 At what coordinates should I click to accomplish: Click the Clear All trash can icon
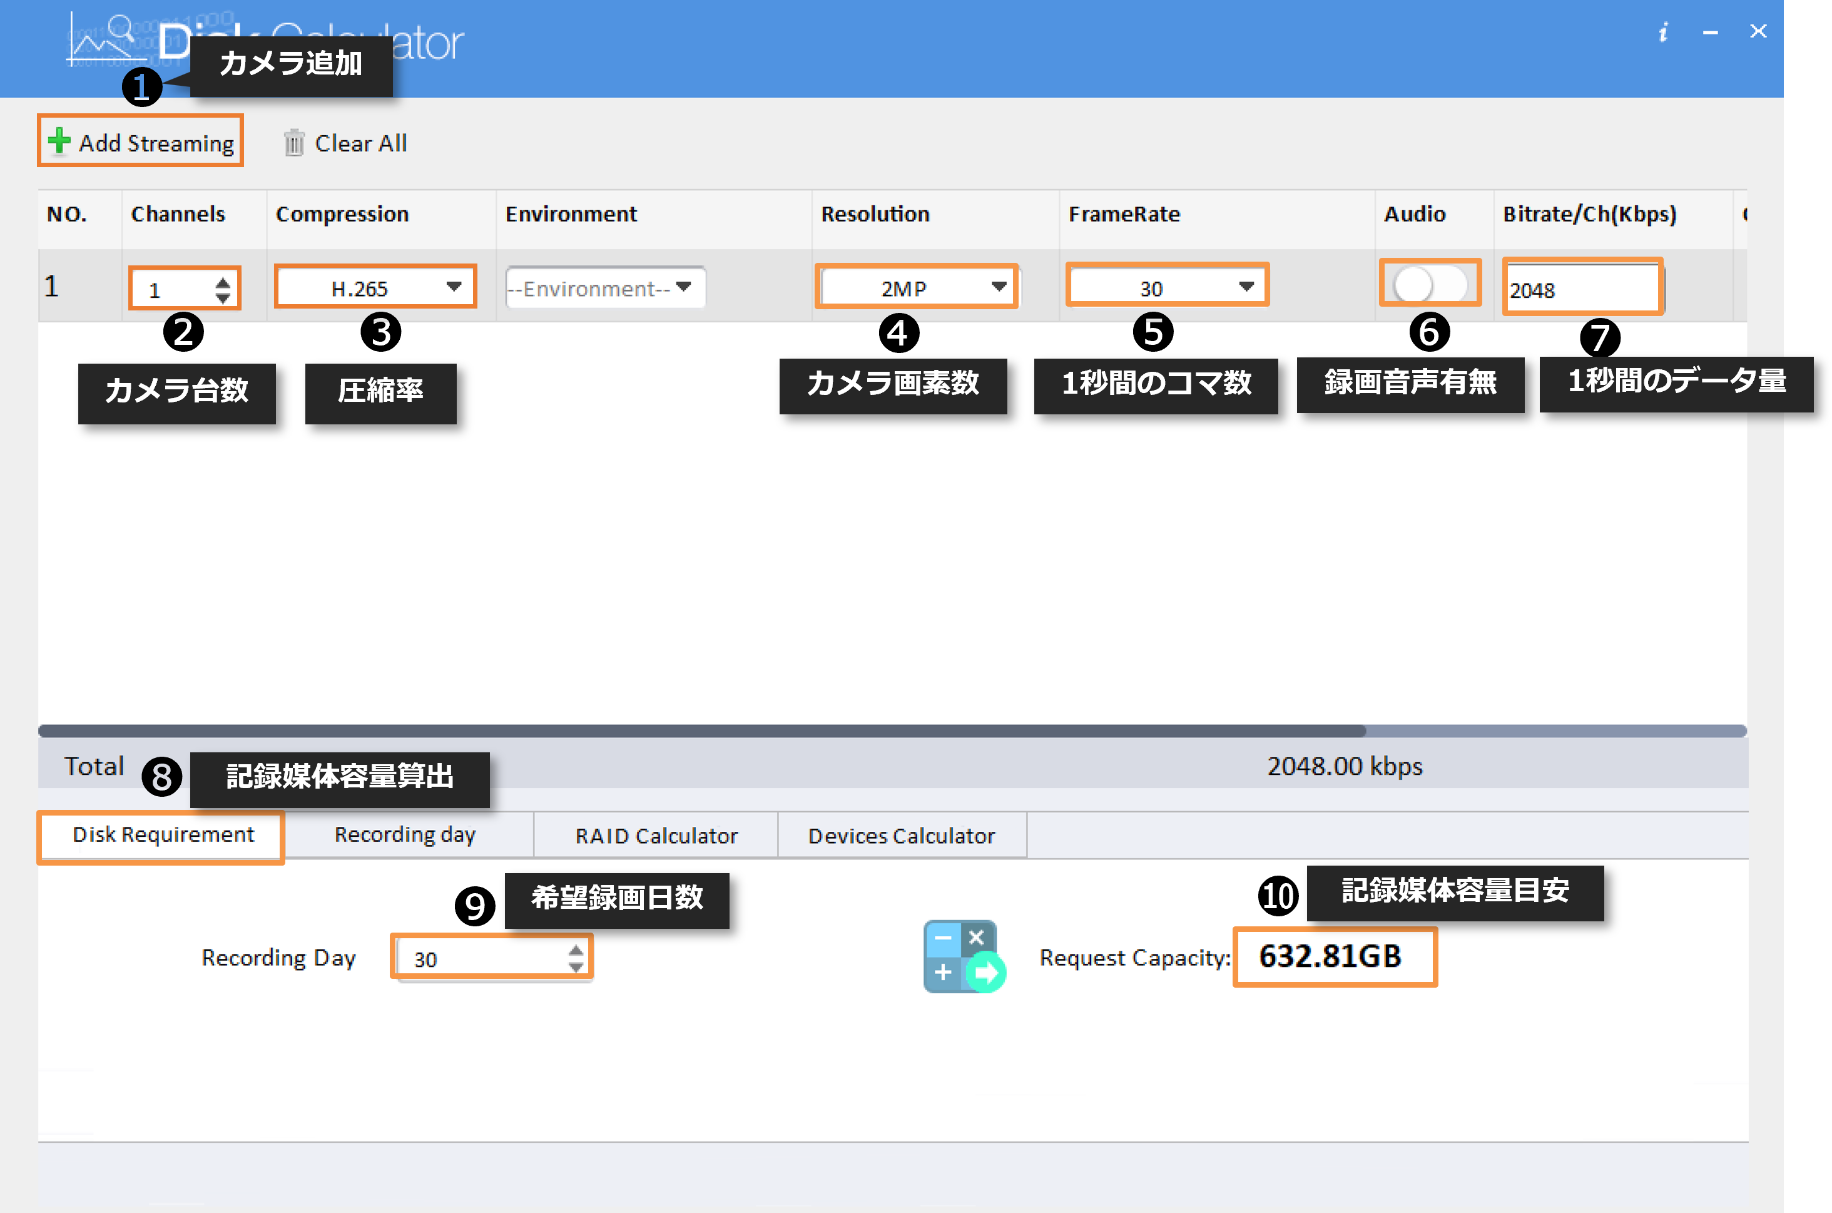(x=294, y=143)
